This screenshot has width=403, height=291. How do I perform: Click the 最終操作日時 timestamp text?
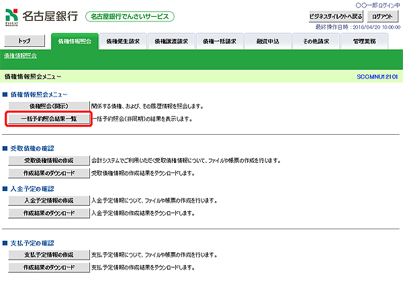(x=358, y=27)
